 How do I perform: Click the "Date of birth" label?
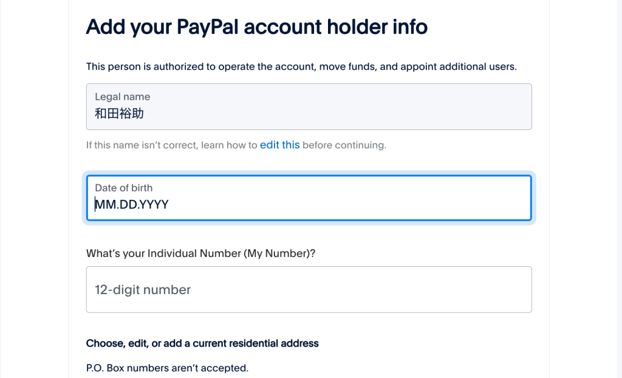(x=124, y=188)
